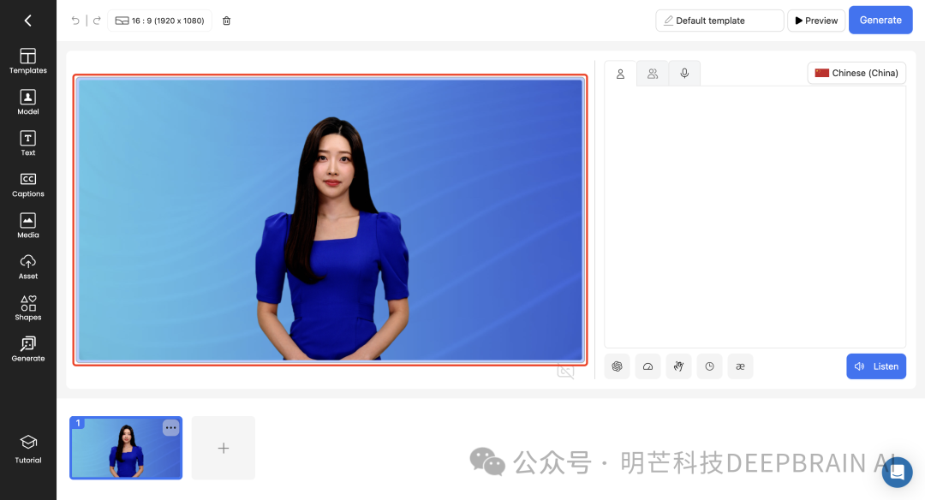925x500 pixels.
Task: Click the Listen button
Action: coord(876,366)
